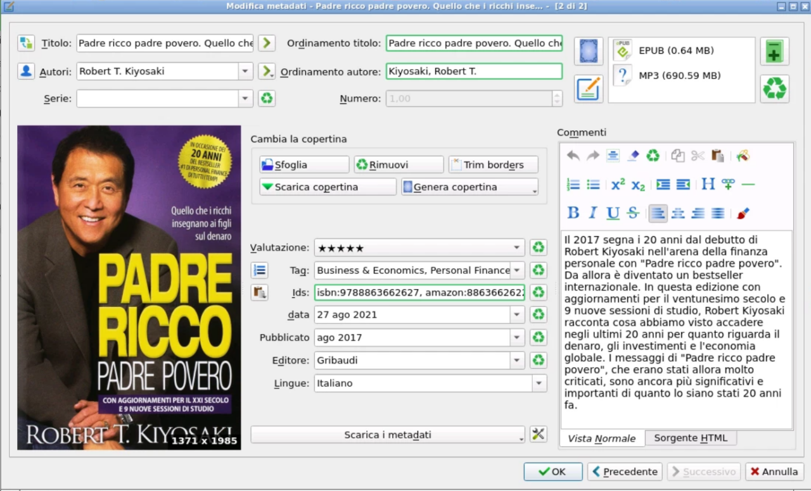Go to previous book with Precedente

point(625,471)
